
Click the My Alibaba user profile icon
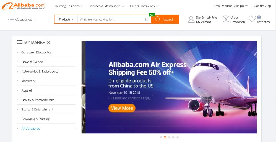click(191, 19)
